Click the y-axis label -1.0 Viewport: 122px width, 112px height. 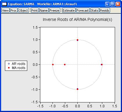pos(34,89)
